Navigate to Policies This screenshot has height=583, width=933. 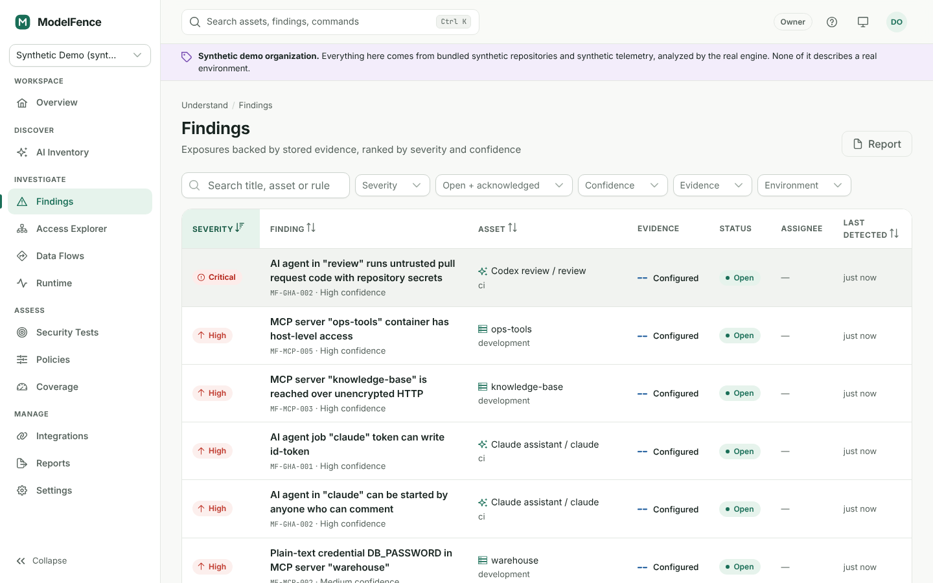tap(80, 360)
